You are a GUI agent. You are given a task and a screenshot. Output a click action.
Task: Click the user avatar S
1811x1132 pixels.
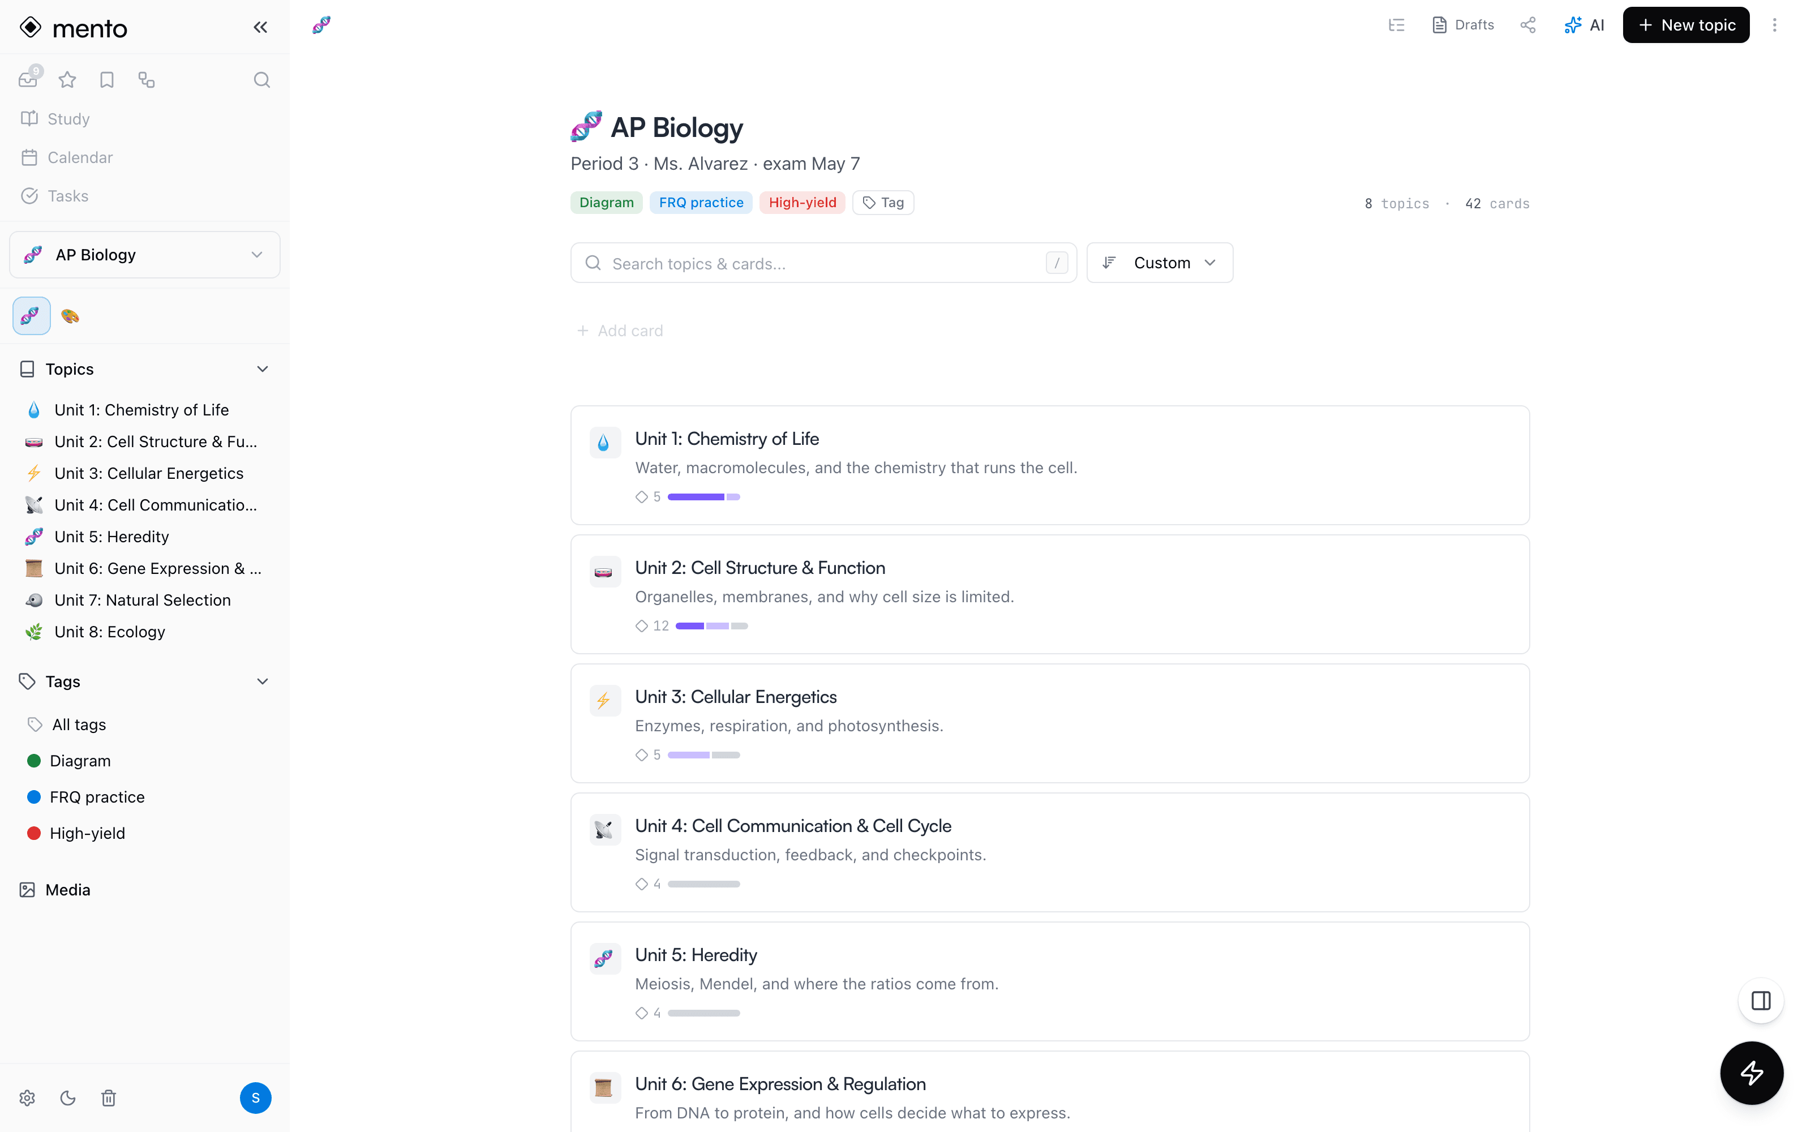click(255, 1097)
